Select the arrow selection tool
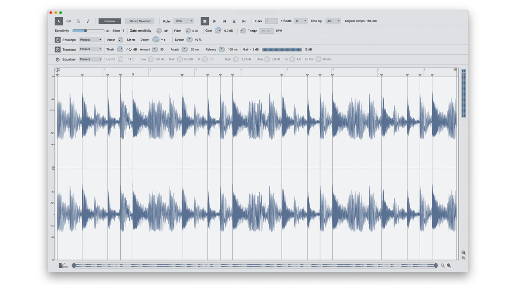516x285 pixels. [x=58, y=21]
